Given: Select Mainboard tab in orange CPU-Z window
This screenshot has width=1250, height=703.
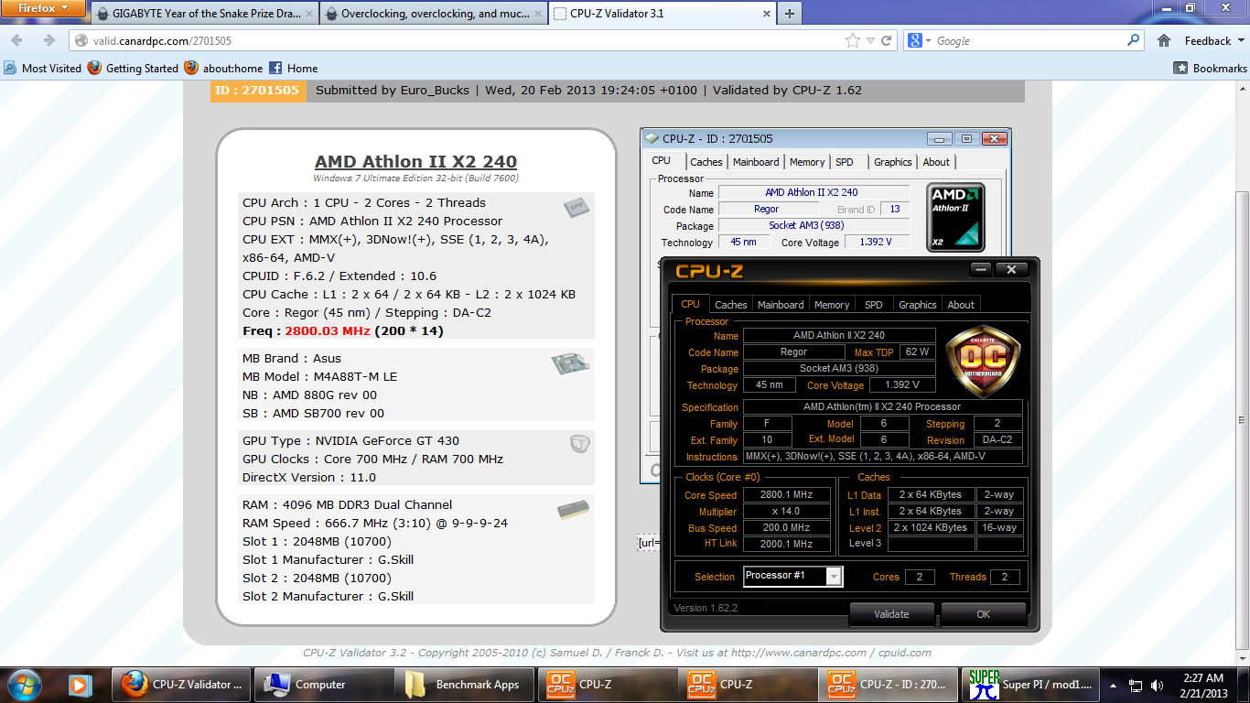Looking at the screenshot, I should click(781, 305).
